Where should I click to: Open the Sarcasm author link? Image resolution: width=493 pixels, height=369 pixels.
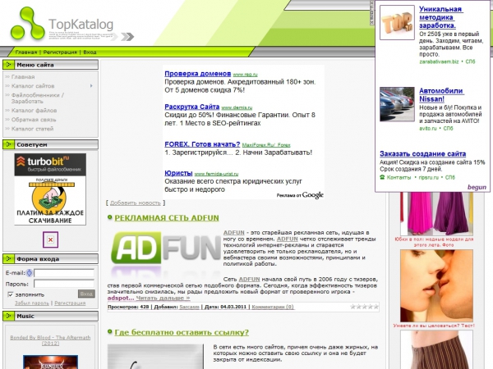coord(189,307)
